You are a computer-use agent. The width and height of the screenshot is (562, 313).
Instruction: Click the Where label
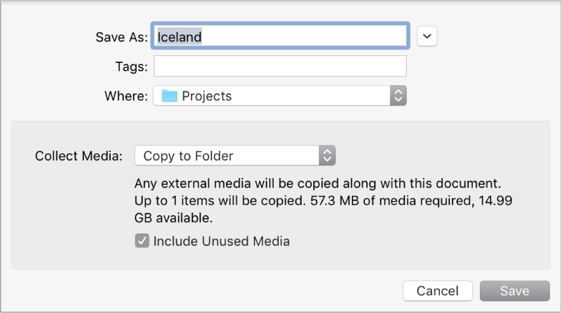tap(126, 96)
